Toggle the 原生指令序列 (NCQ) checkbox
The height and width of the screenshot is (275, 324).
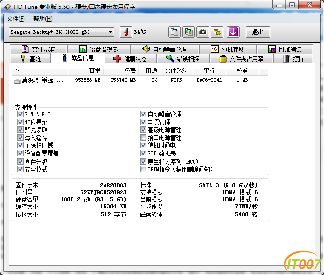coord(143,162)
